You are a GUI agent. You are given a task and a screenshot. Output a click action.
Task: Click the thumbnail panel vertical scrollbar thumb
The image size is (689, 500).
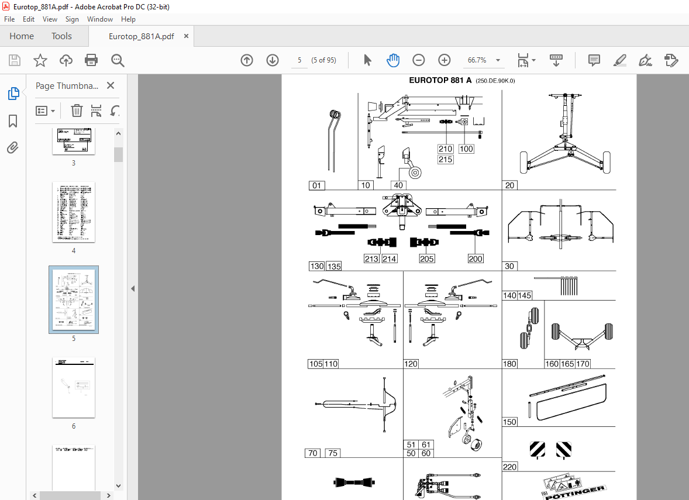(118, 154)
